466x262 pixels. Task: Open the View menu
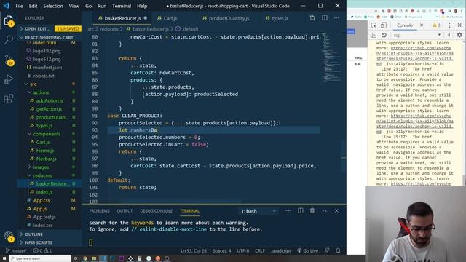coord(74,6)
